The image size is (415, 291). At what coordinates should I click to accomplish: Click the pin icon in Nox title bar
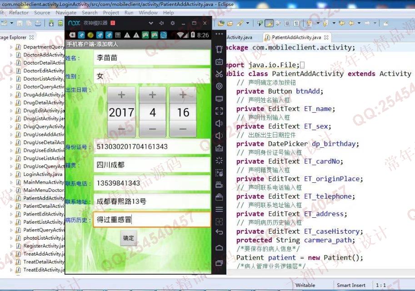click(x=161, y=23)
